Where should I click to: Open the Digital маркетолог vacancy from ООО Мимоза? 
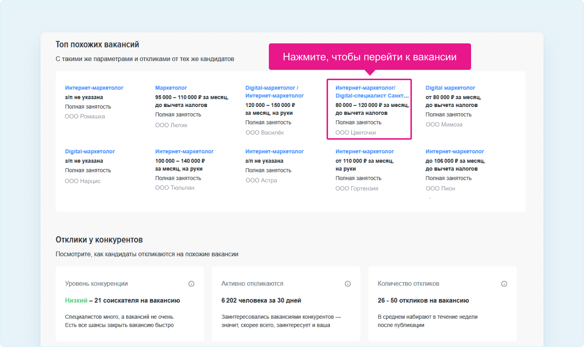pyautogui.click(x=450, y=88)
